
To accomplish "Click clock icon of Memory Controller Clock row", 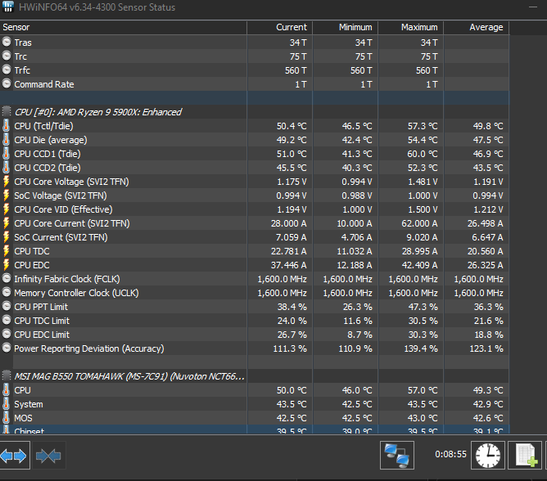I will coord(7,292).
